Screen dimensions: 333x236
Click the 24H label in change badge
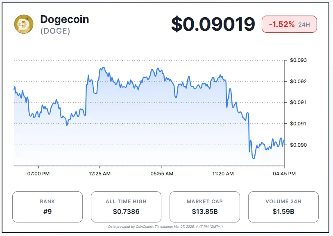tap(304, 25)
